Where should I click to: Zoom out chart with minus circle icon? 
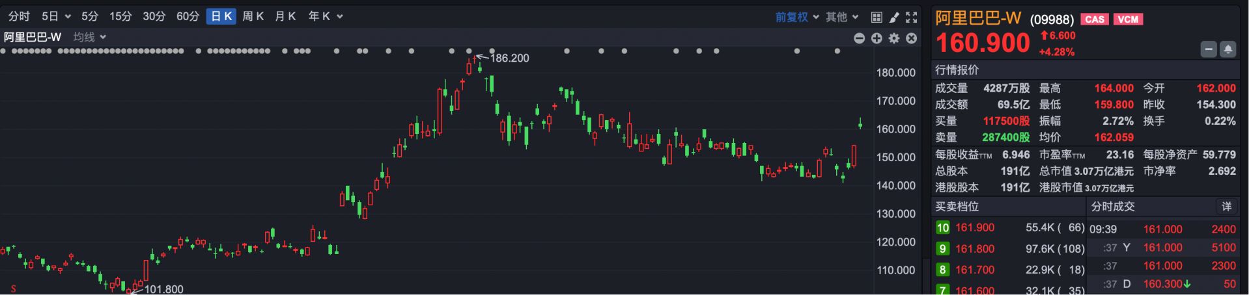tap(860, 38)
